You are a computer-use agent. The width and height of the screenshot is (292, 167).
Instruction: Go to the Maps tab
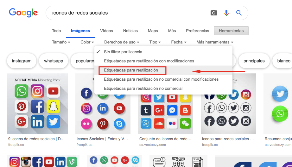[x=153, y=31]
